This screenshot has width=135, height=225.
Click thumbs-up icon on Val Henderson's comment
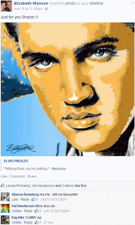[x=36, y=211]
